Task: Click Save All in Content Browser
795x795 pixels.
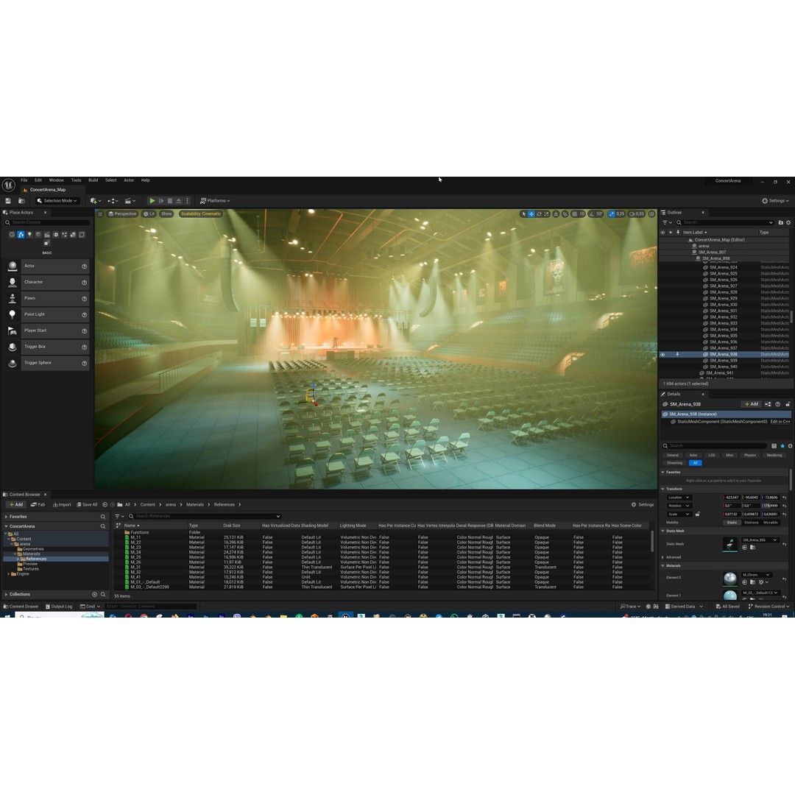Action: pos(87,505)
